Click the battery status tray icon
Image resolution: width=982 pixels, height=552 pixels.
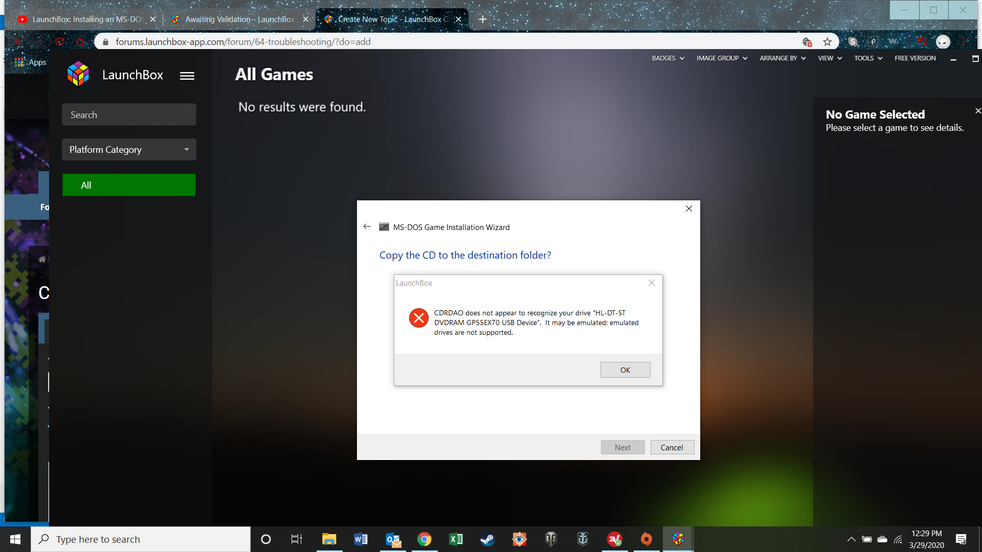tap(867, 539)
